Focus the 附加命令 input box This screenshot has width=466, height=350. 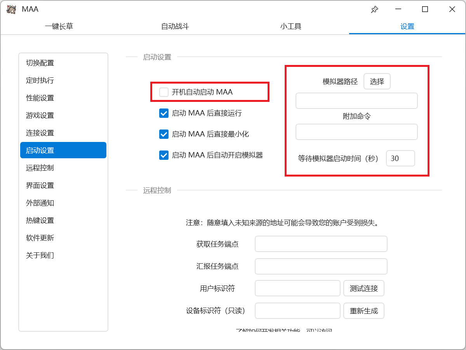(356, 132)
